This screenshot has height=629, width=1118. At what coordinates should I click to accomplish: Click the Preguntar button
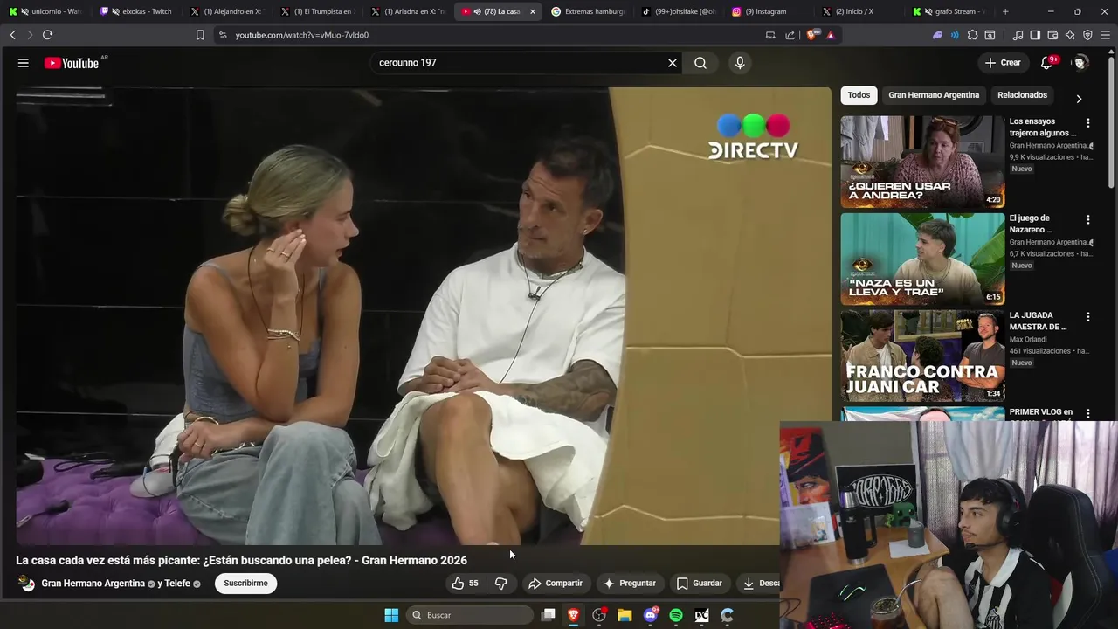[x=630, y=584]
